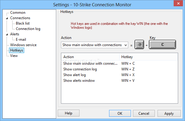
Task: Click the Apply button
Action: pyautogui.click(x=169, y=113)
